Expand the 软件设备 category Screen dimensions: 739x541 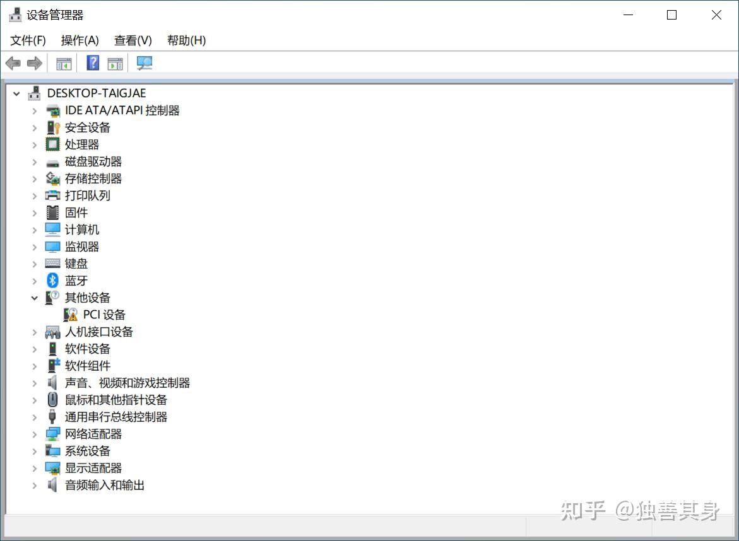(x=35, y=349)
